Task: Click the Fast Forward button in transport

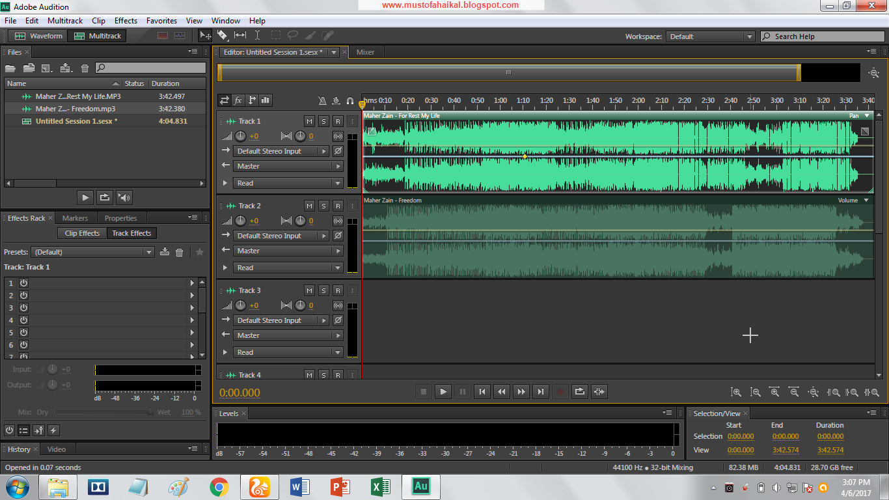Action: [x=521, y=391]
